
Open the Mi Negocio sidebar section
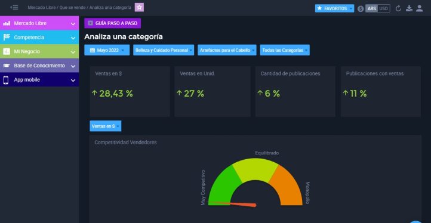(39, 51)
